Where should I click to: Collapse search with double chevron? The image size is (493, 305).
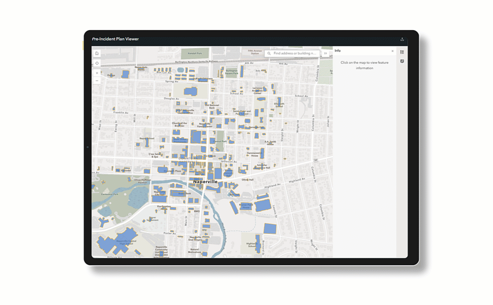click(x=325, y=53)
